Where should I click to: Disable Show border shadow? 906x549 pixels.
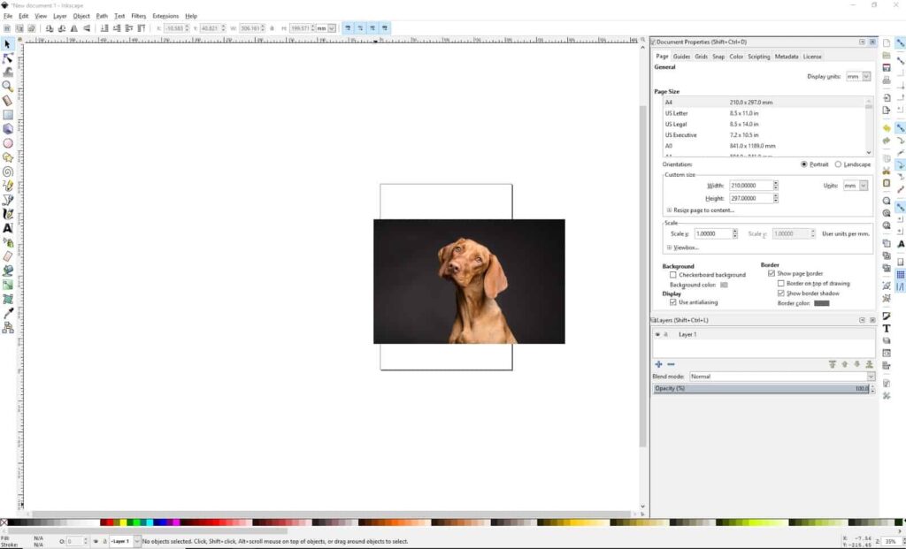[x=781, y=292]
